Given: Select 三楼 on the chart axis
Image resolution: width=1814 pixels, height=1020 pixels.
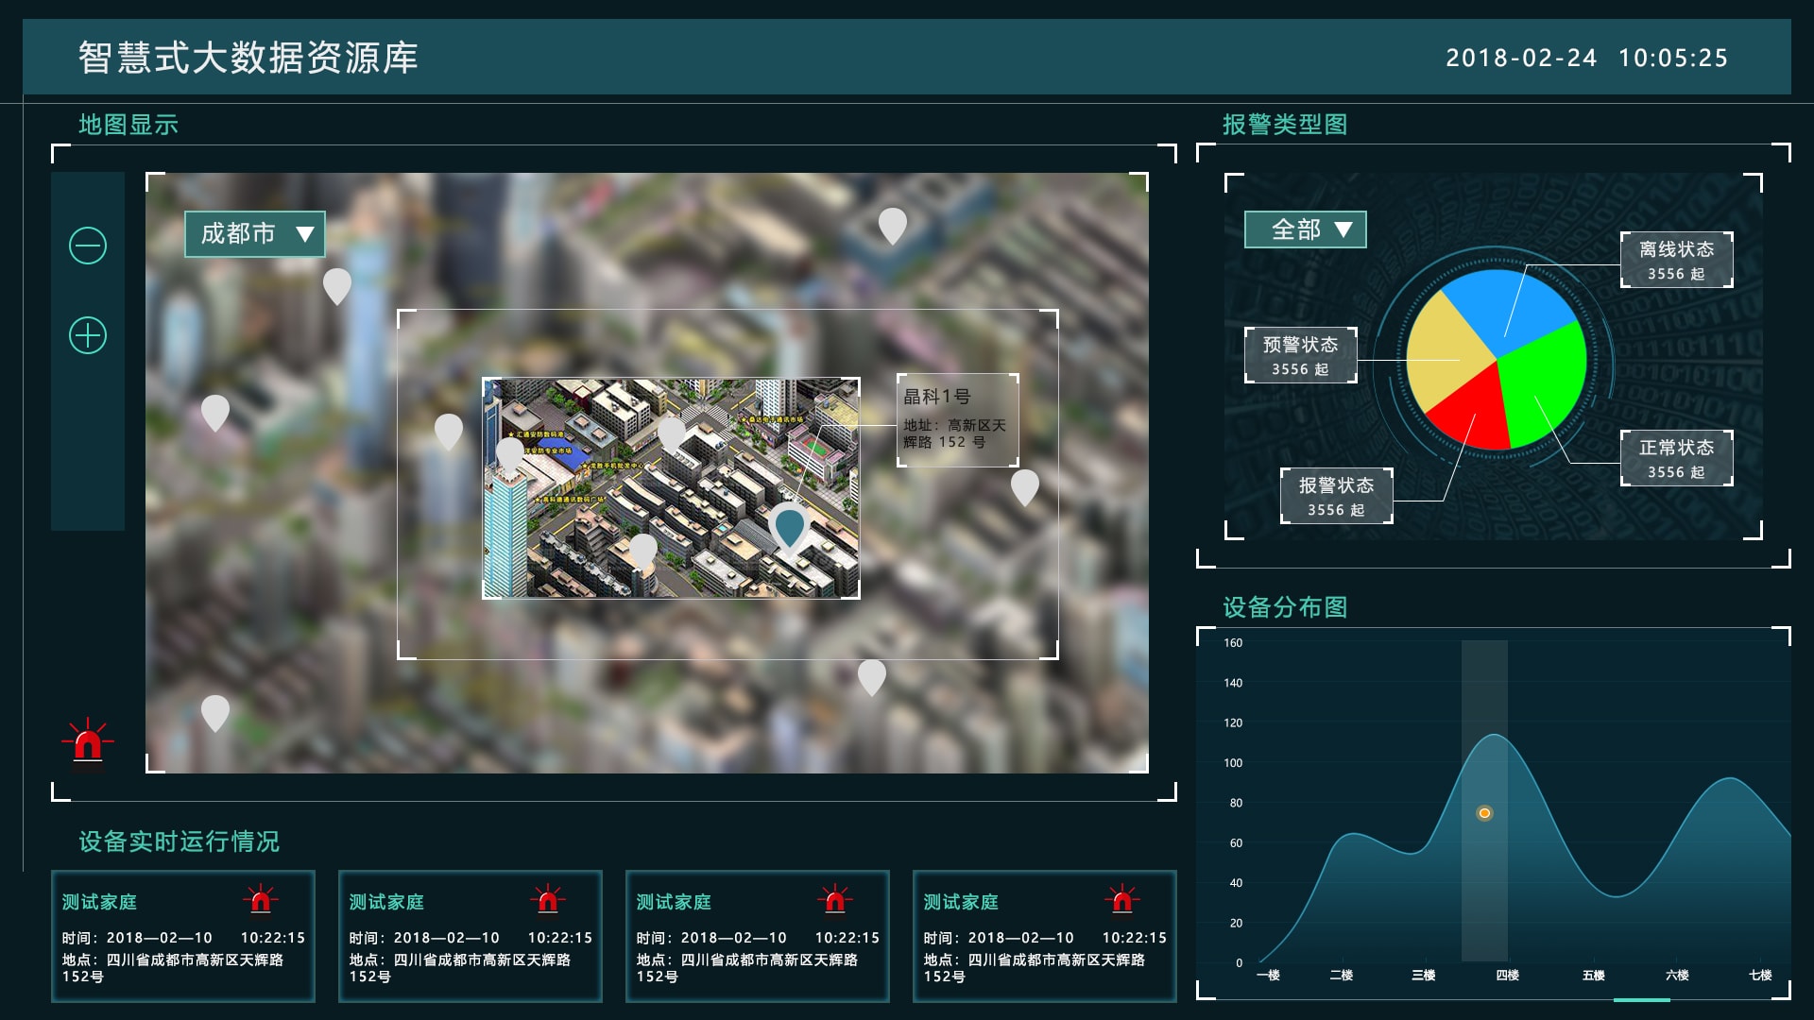Looking at the screenshot, I should pyautogui.click(x=1424, y=976).
